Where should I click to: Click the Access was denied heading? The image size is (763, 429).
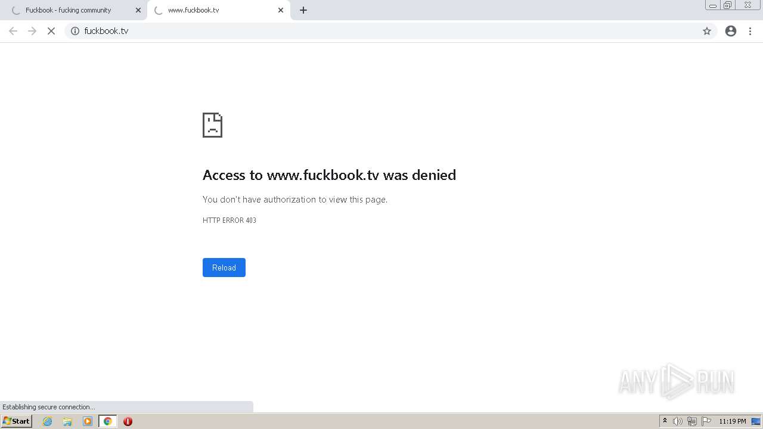pos(329,175)
